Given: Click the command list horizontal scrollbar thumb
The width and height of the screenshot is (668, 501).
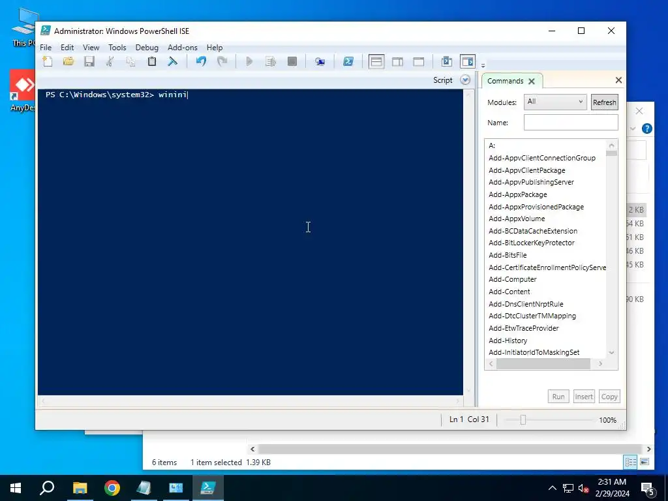Looking at the screenshot, I should click(543, 363).
